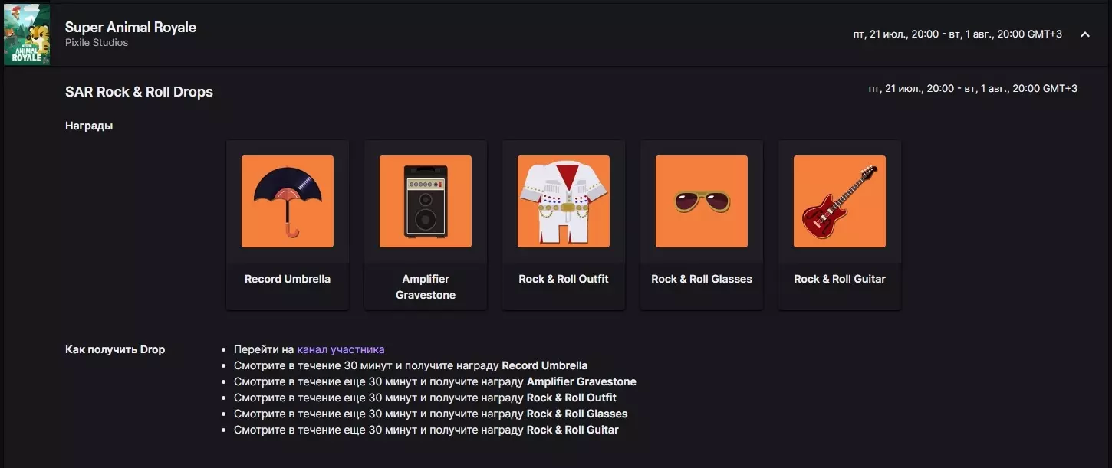Image resolution: width=1112 pixels, height=468 pixels.
Task: Click the Super Animal Royale game cover thumbnail
Action: [x=27, y=34]
